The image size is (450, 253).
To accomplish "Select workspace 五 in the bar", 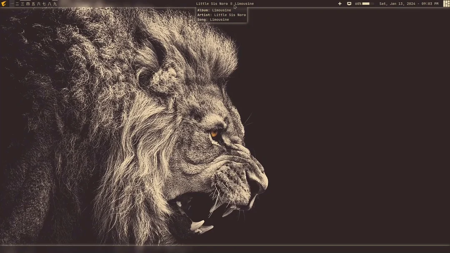I will 34,3.
